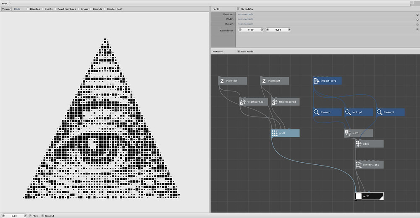The image size is (420, 218).
Task: Click the rect3 node white square icon
Action: click(358, 196)
